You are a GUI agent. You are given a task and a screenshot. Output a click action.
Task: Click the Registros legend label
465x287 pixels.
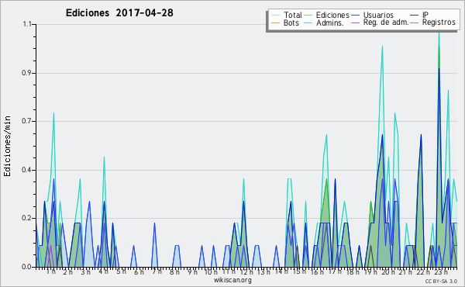pos(439,22)
